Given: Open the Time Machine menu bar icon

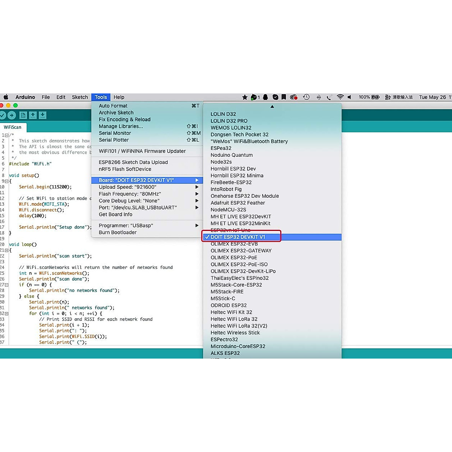Looking at the screenshot, I should tap(306, 97).
